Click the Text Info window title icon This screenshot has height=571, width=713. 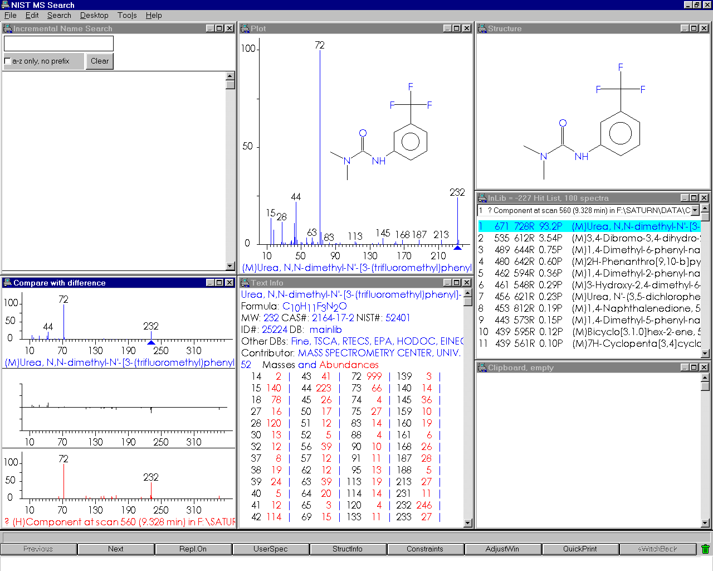245,283
